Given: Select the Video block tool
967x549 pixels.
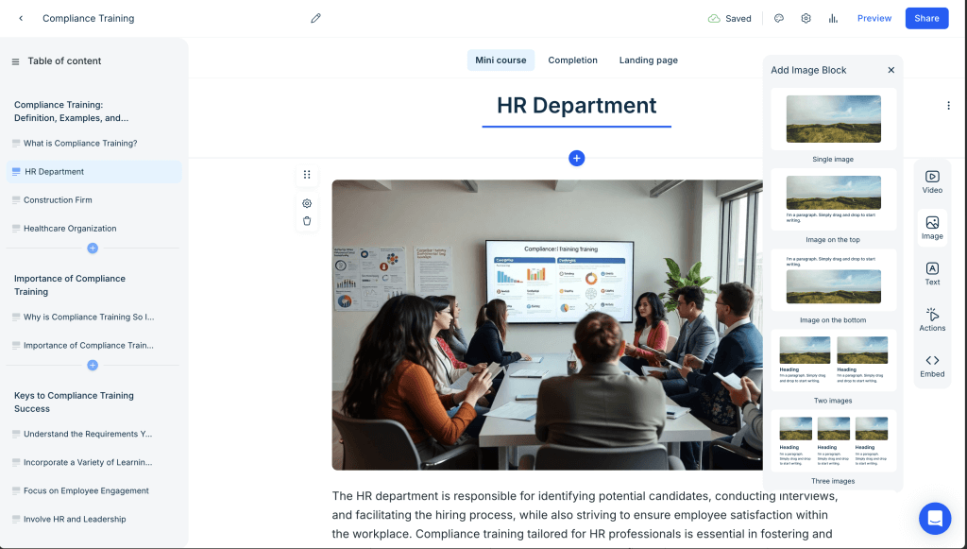Looking at the screenshot, I should click(932, 181).
